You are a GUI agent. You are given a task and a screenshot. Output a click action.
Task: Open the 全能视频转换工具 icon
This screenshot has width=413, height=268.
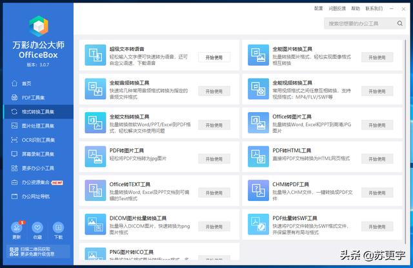258,89
